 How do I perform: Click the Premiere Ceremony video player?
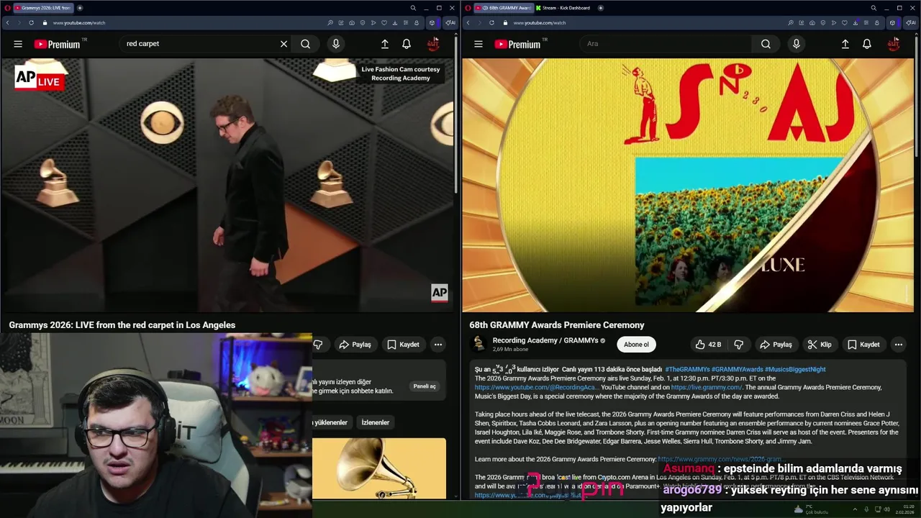point(688,186)
